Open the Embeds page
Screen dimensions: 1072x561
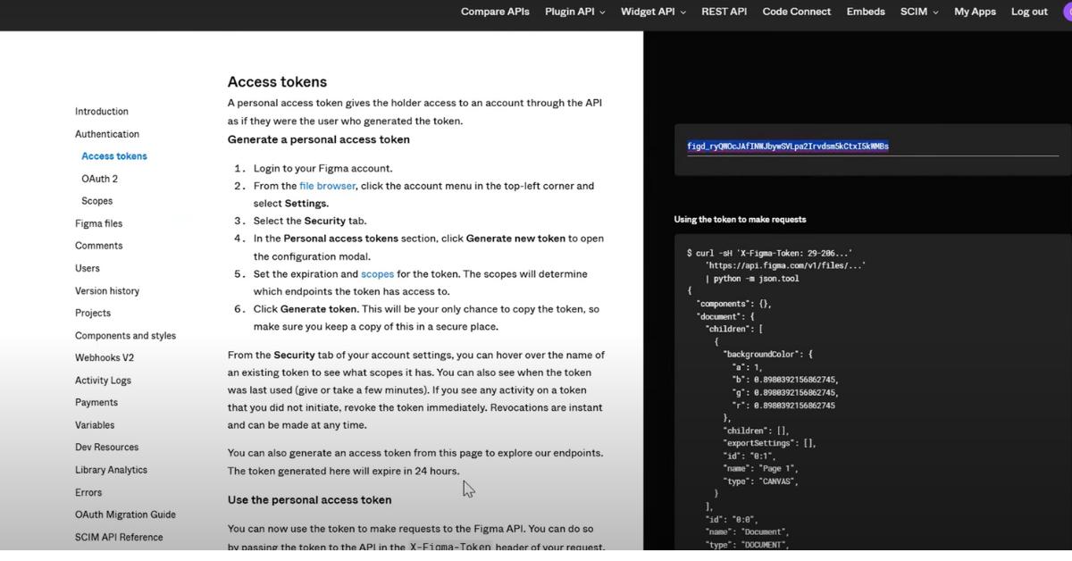tap(866, 12)
